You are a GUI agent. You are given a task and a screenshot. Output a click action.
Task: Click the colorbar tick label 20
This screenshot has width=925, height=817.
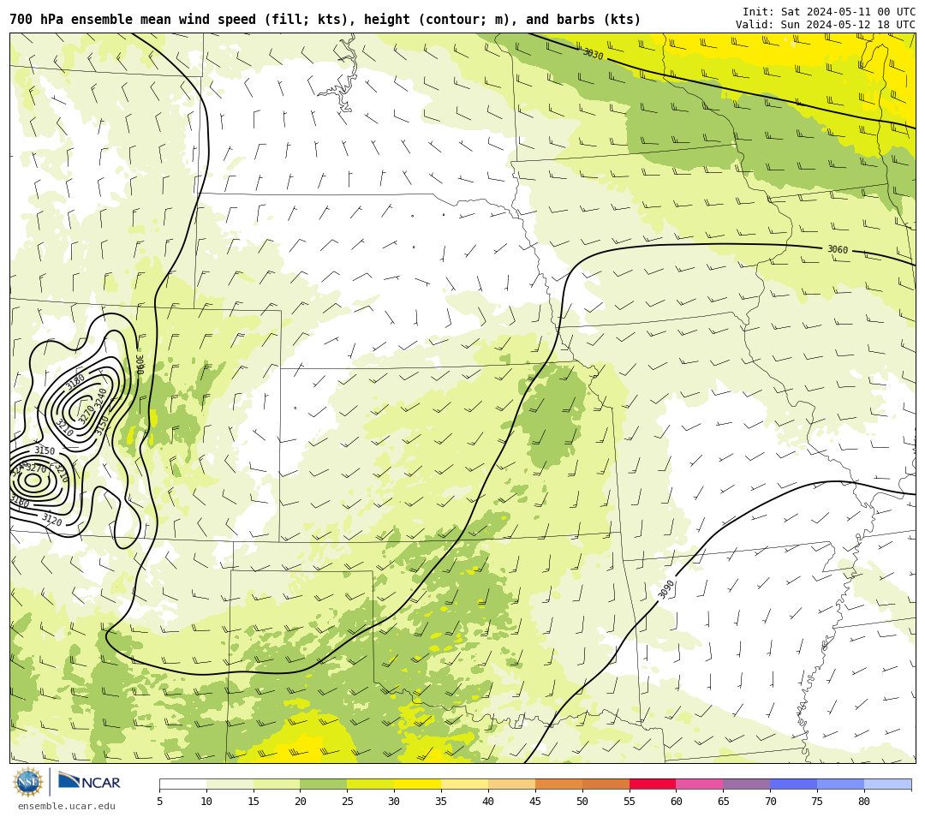(x=301, y=801)
